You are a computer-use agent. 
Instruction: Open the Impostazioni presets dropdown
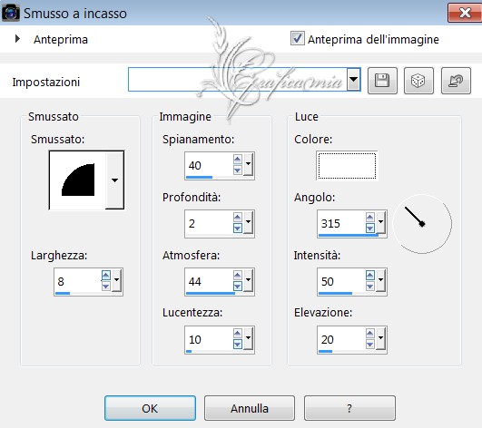pos(353,79)
